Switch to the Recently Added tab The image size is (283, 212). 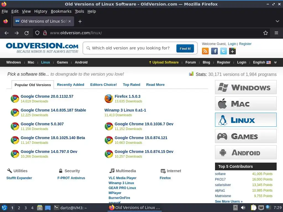pos(70,85)
